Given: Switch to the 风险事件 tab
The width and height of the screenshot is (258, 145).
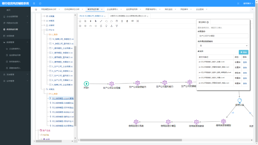Looking at the screenshot, I should (x=184, y=9).
